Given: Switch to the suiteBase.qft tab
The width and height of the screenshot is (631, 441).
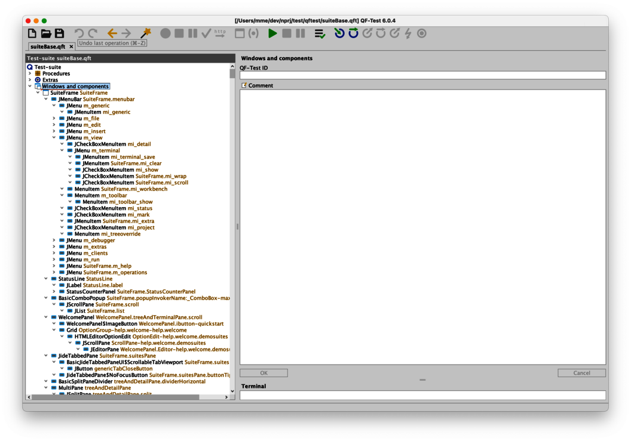Looking at the screenshot, I should coord(47,47).
